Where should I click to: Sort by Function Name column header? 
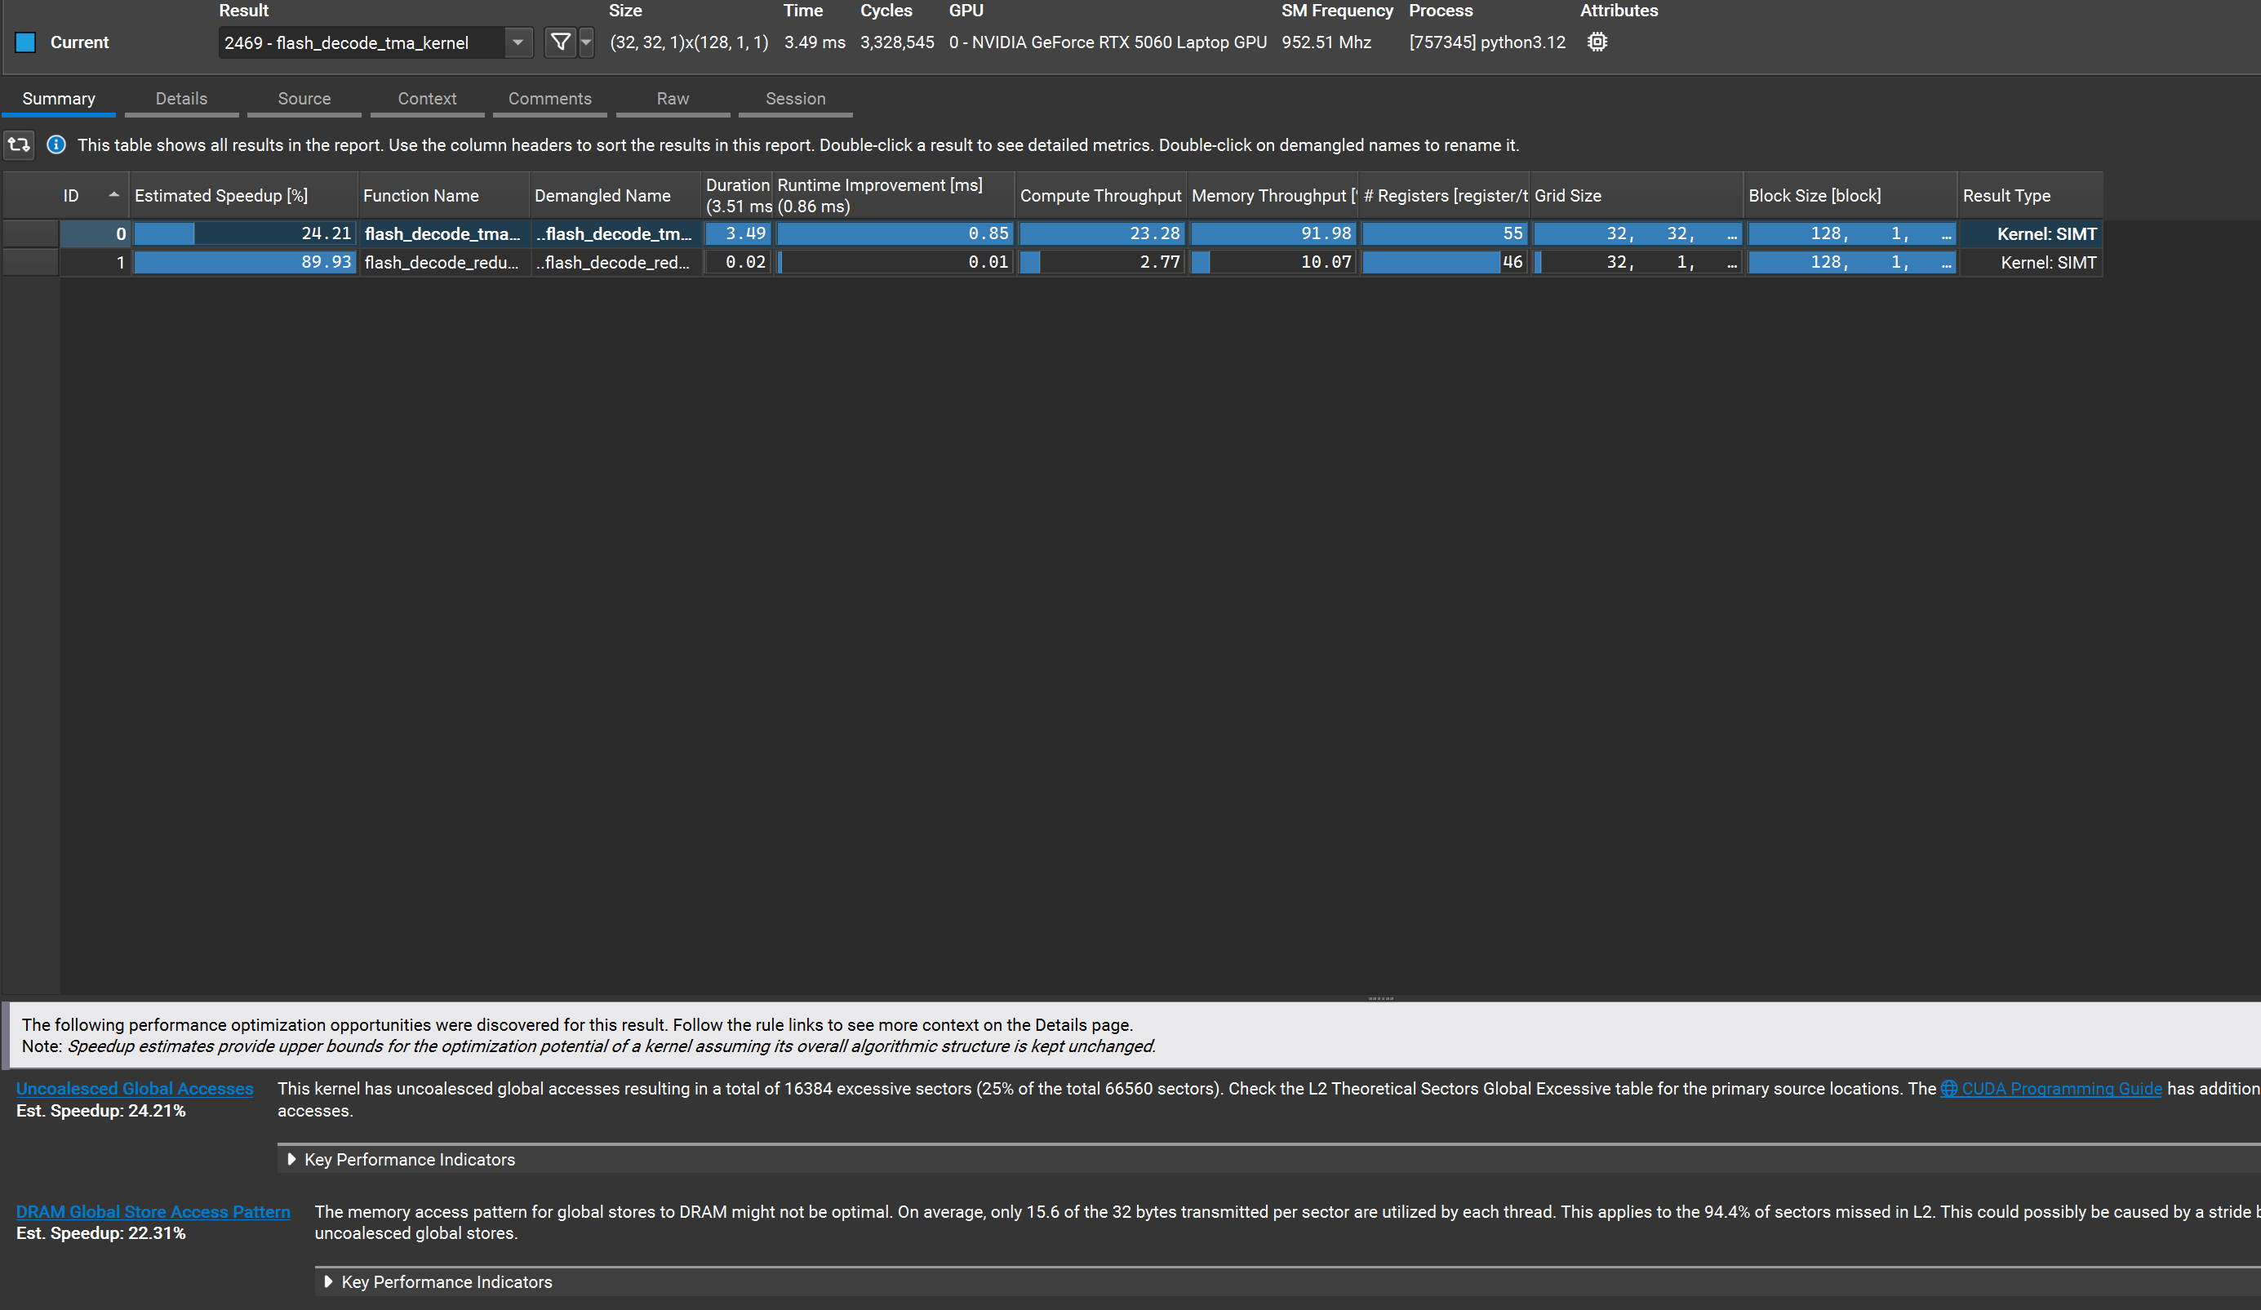tap(443, 196)
